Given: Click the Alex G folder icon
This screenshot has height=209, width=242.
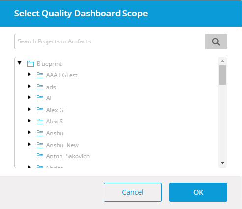Looking at the screenshot, I should (40, 110).
